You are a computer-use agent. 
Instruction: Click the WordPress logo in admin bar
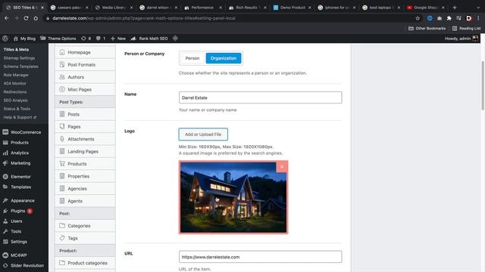5,39
